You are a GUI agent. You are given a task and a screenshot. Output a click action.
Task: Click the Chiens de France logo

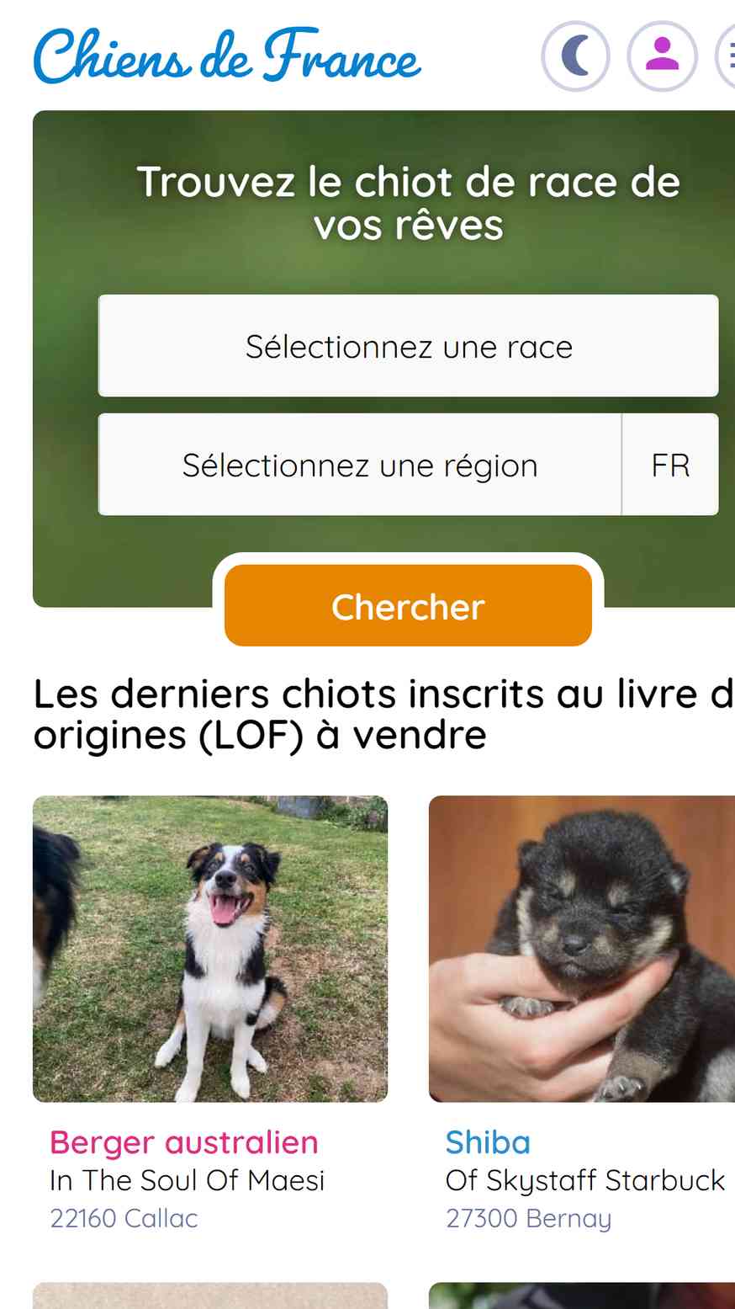point(227,56)
